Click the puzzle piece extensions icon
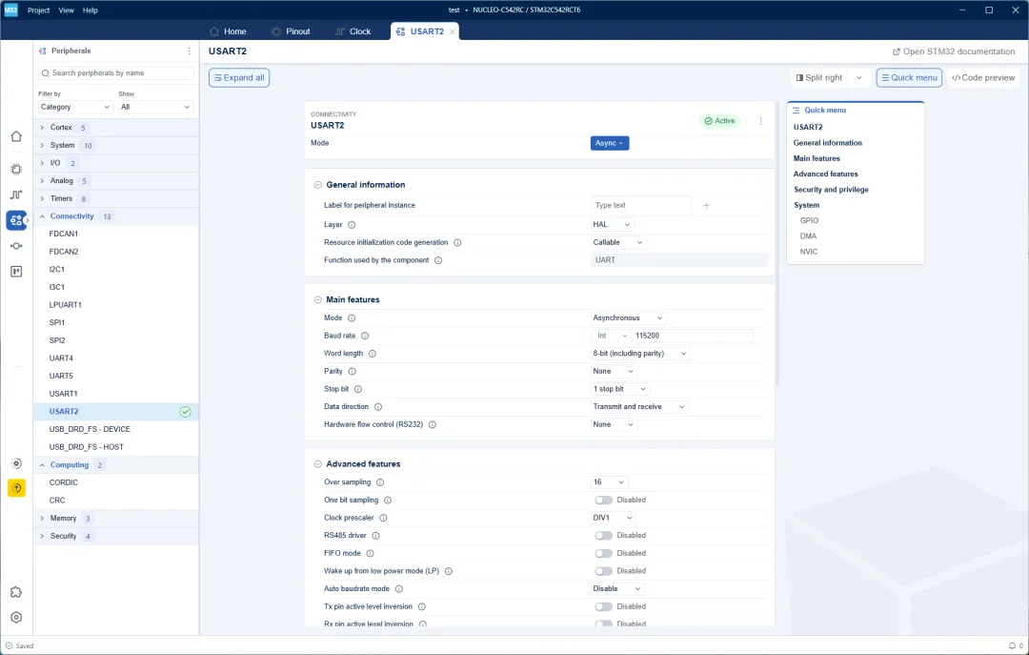 (16, 592)
